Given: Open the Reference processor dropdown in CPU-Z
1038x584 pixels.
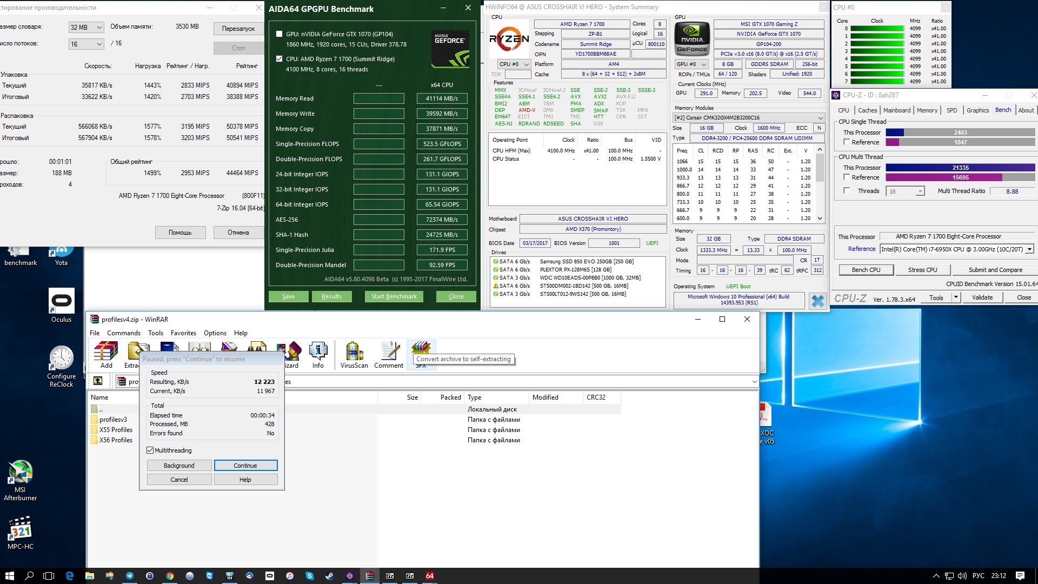Looking at the screenshot, I should point(1029,249).
